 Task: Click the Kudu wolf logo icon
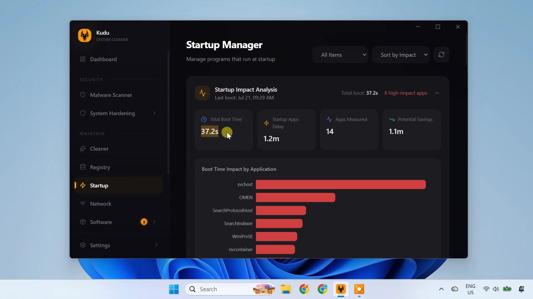point(85,35)
